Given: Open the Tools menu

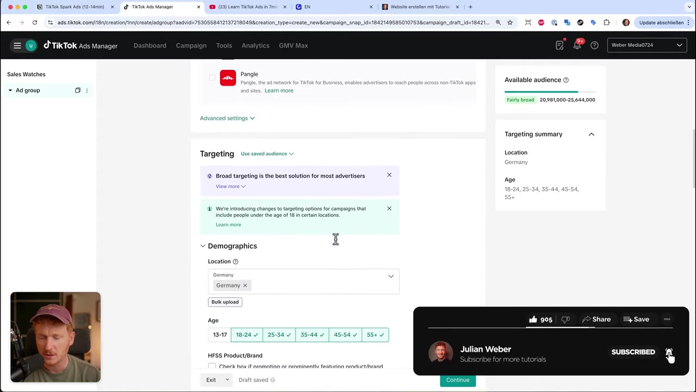Looking at the screenshot, I should click(224, 46).
